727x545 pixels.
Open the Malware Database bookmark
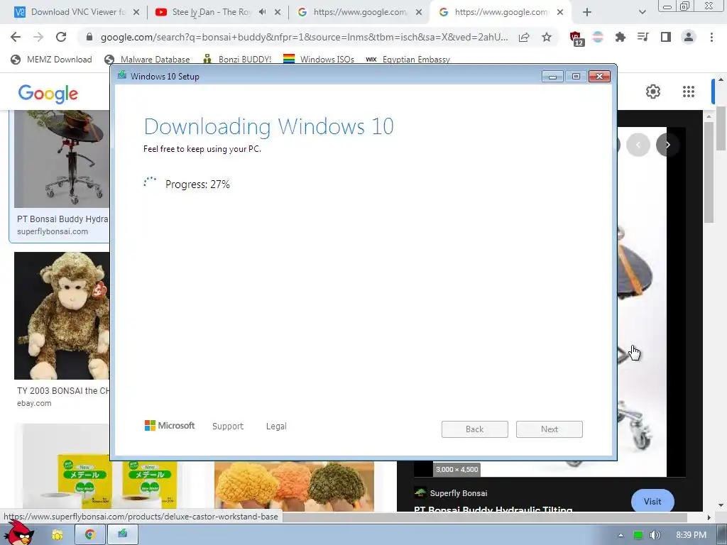tap(148, 60)
